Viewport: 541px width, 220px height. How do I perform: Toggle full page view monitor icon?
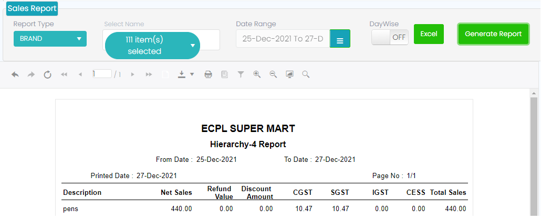[x=289, y=74]
